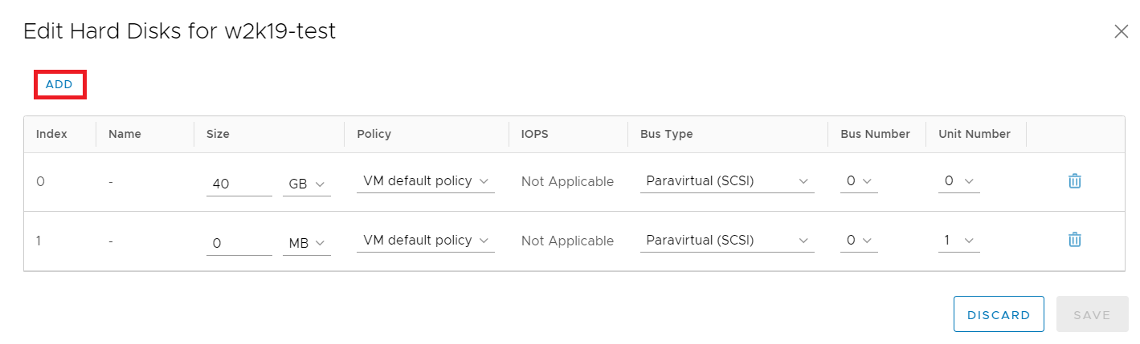
Task: Click the Policy column header
Action: (374, 134)
